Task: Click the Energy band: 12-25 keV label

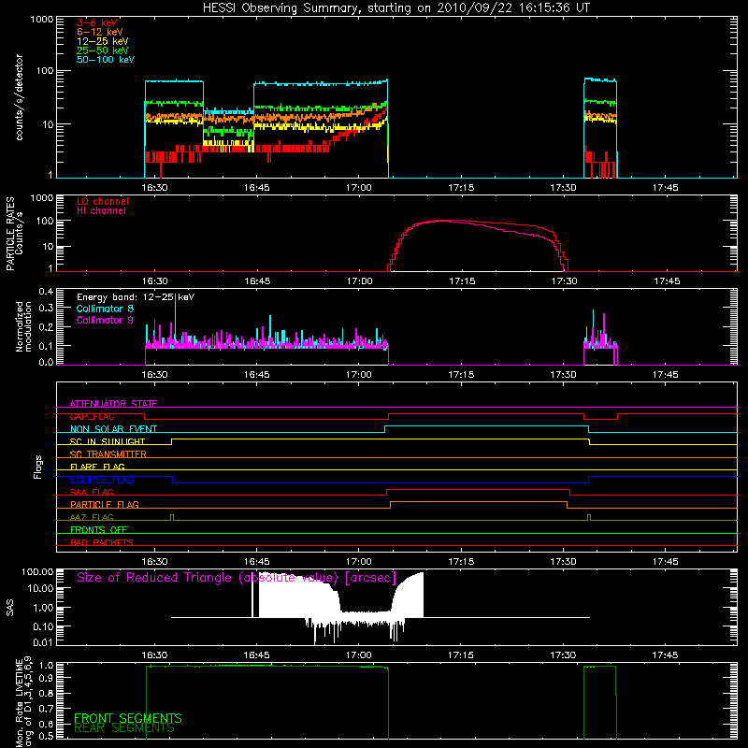Action: (136, 297)
